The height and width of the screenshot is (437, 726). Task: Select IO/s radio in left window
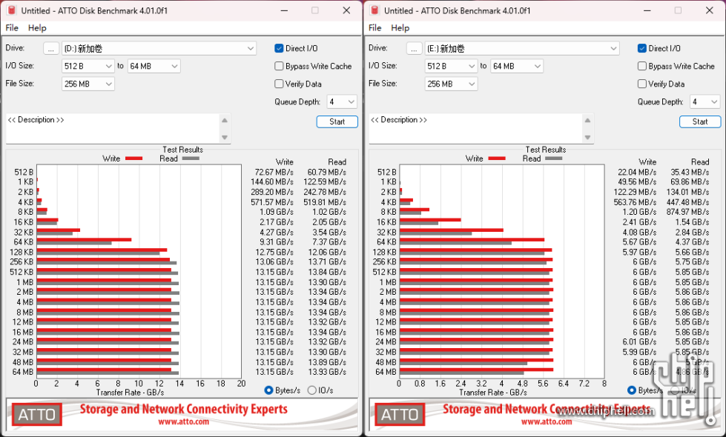pos(312,390)
